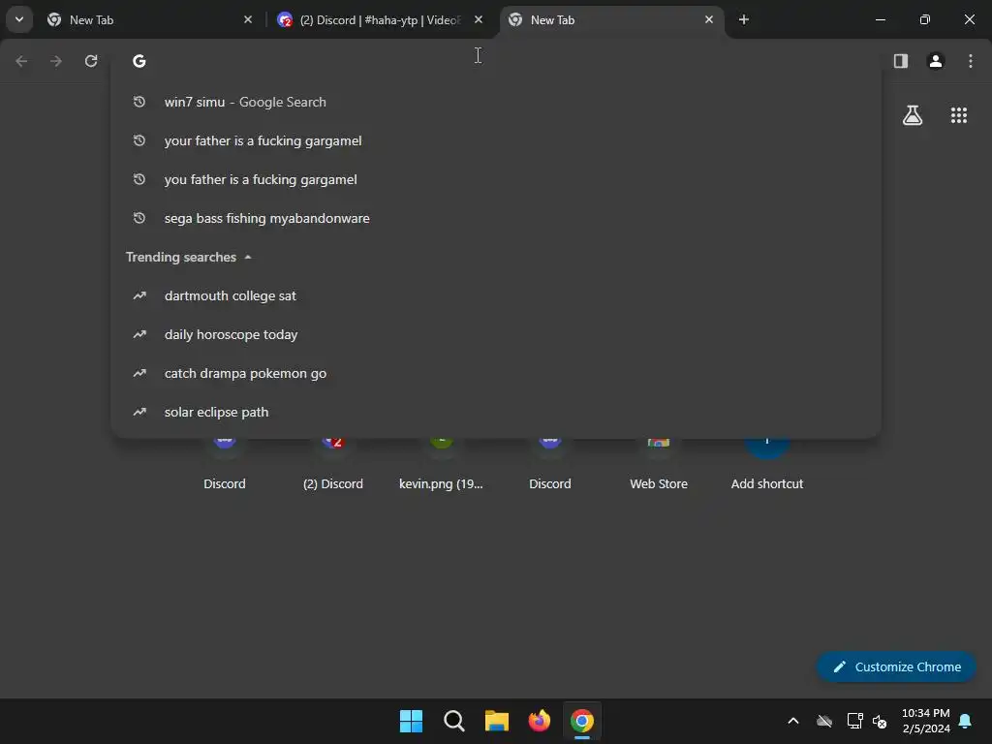Open Windows taskbar search
Image resolution: width=992 pixels, height=744 pixels.
[x=453, y=721]
